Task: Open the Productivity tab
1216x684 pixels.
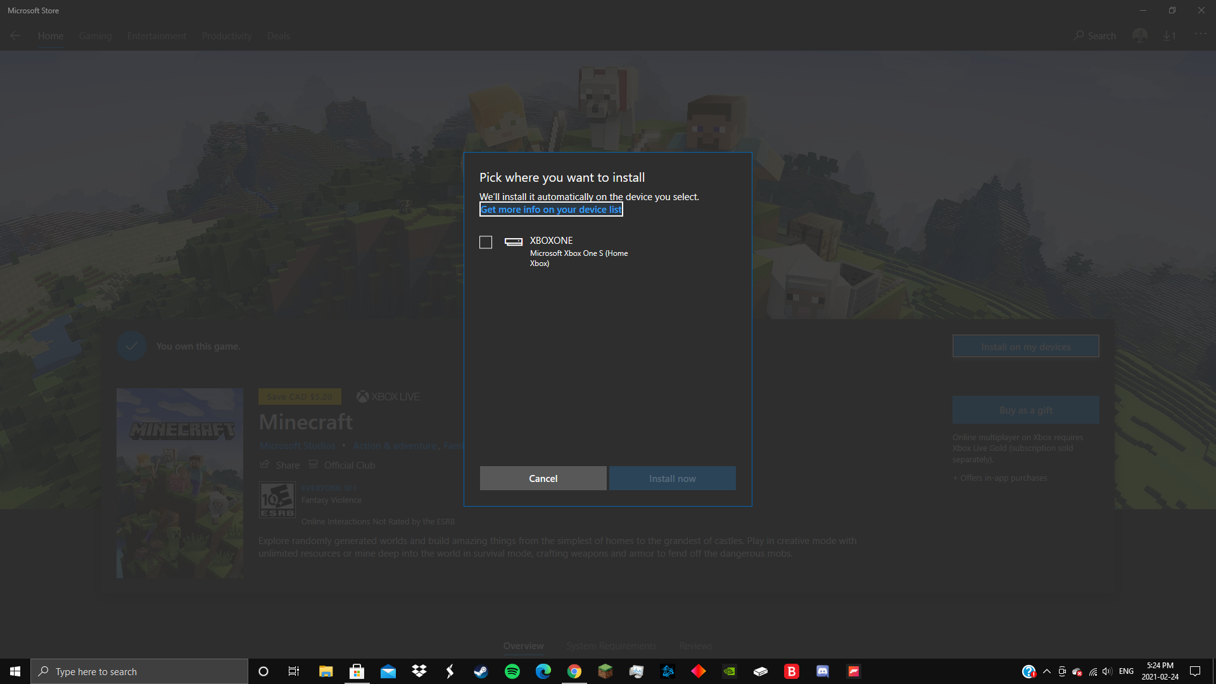Action: tap(227, 36)
